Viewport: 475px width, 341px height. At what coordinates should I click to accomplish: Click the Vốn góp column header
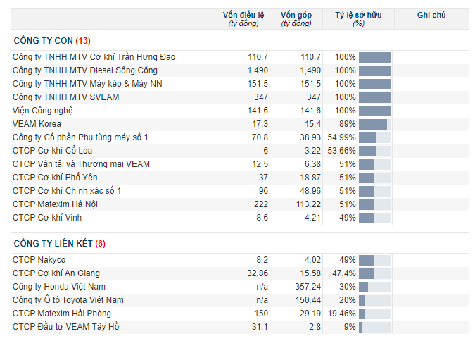coord(296,19)
